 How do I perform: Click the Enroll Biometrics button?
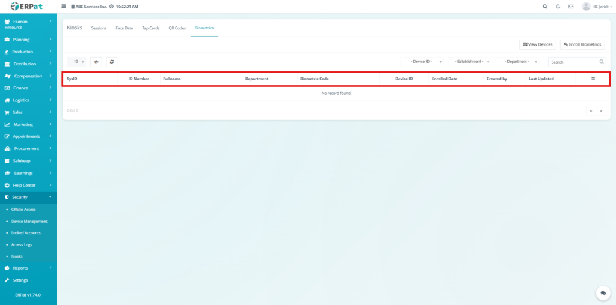[582, 44]
